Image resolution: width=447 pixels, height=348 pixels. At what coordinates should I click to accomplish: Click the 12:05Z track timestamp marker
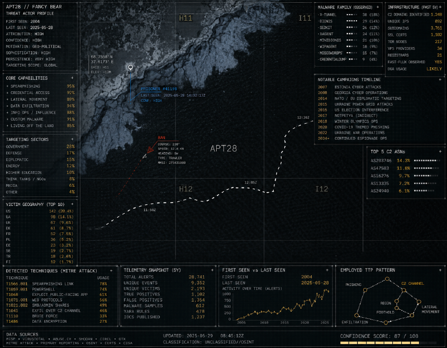(250, 183)
